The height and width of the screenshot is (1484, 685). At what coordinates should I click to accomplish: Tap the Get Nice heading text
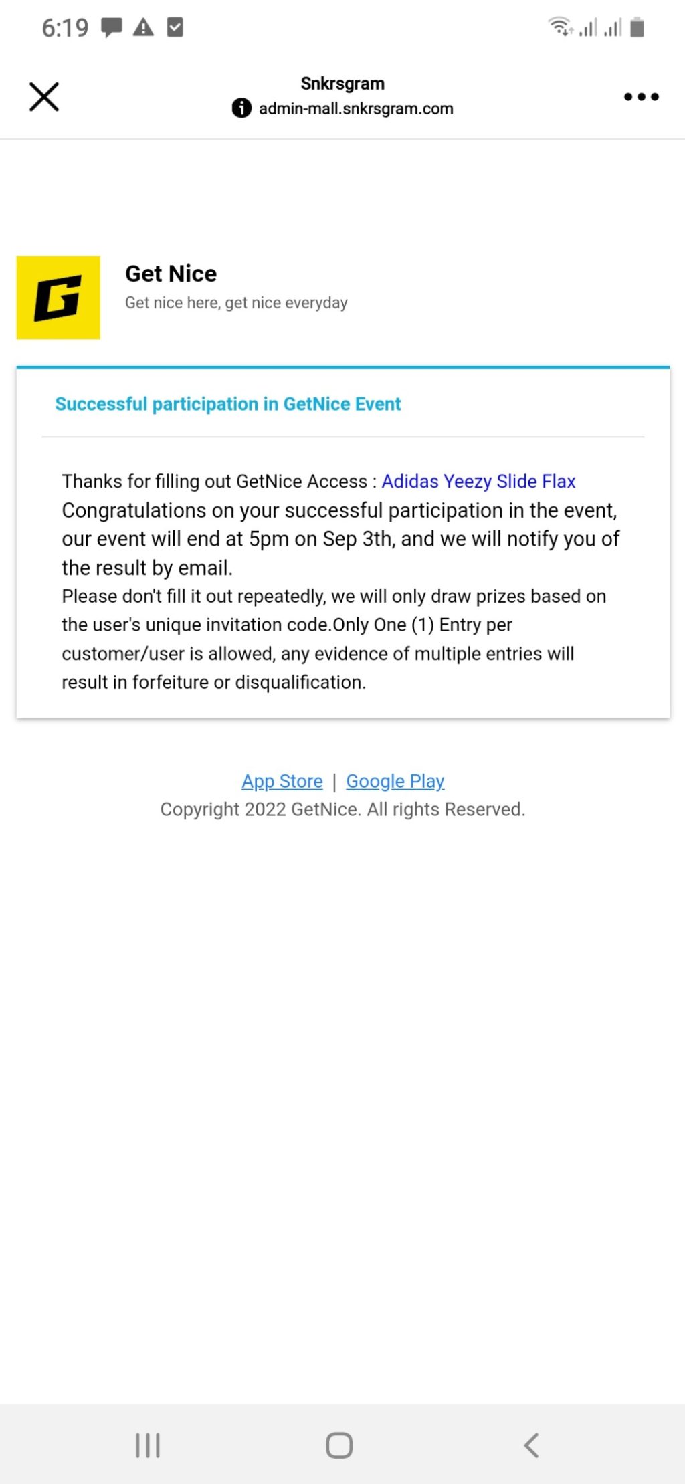click(171, 274)
